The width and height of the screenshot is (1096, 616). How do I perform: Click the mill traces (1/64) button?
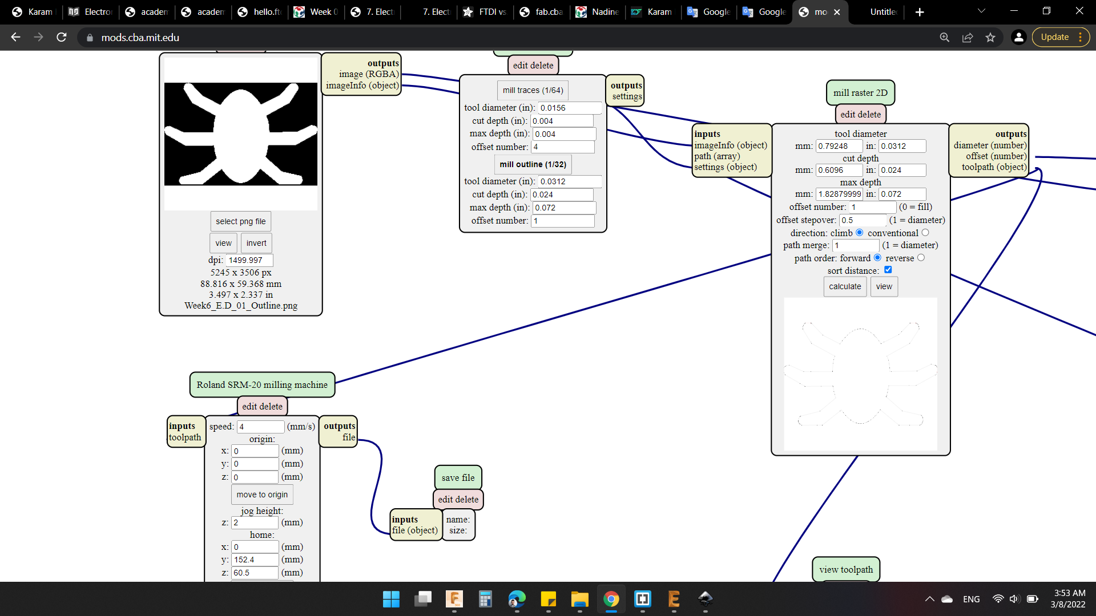533,90
